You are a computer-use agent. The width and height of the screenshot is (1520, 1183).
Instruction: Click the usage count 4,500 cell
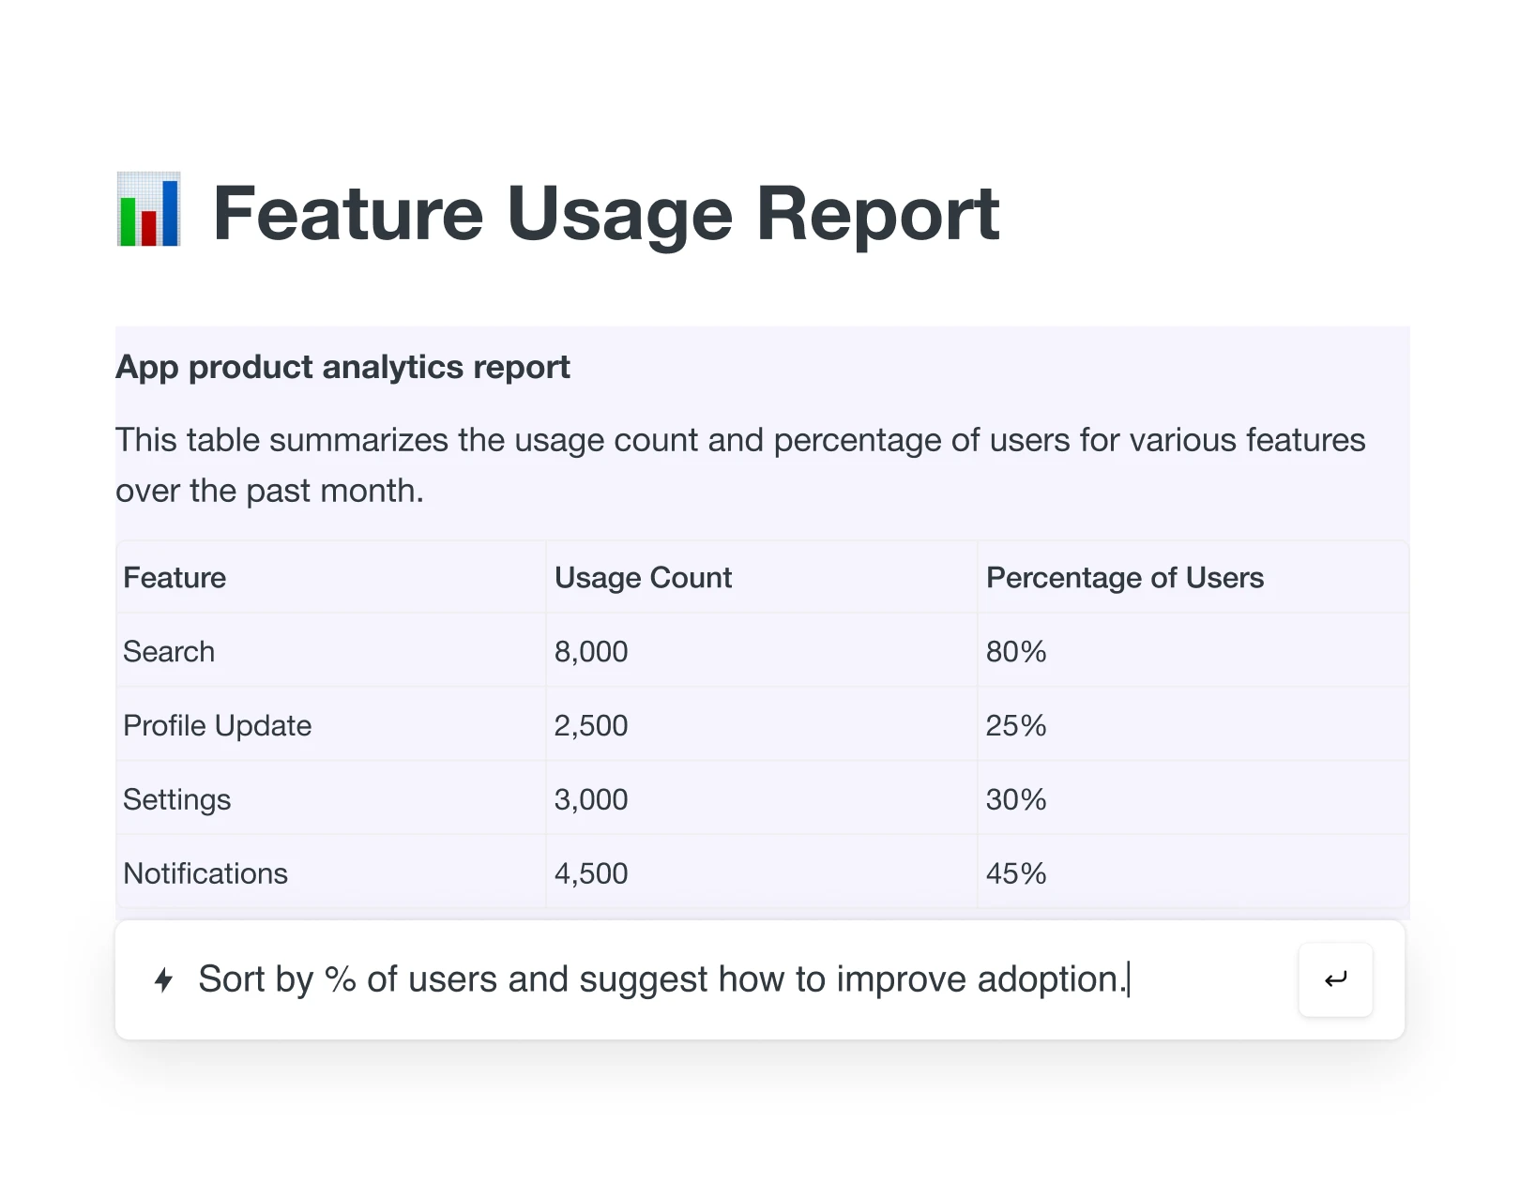point(591,872)
